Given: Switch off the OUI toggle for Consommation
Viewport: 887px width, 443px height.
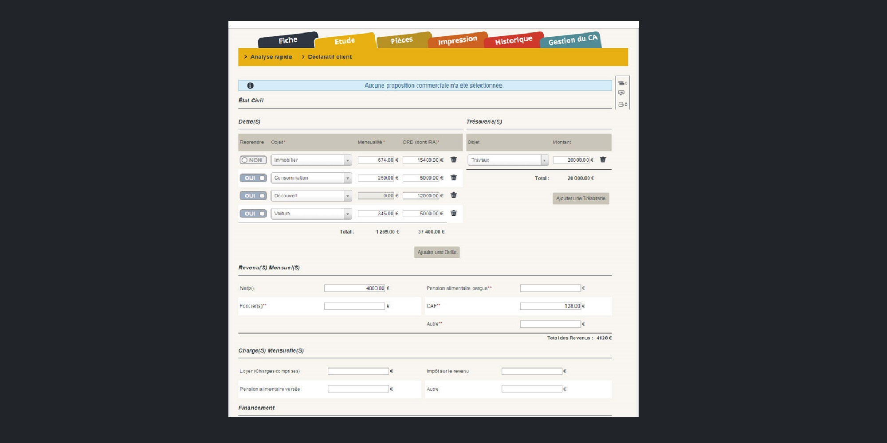Looking at the screenshot, I should click(x=253, y=178).
